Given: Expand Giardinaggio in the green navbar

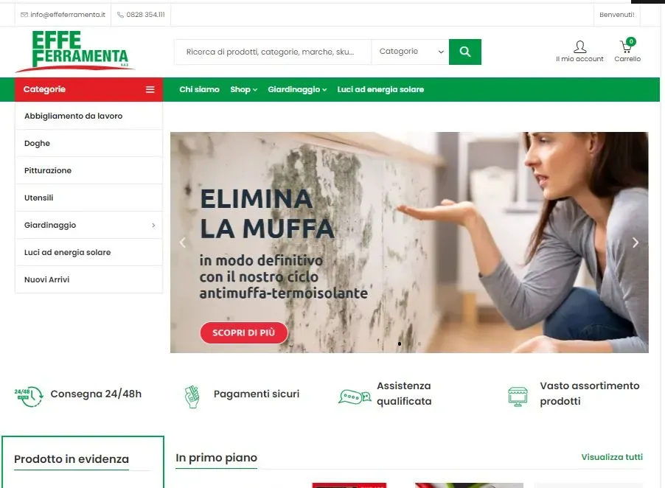Looking at the screenshot, I should pyautogui.click(x=297, y=89).
